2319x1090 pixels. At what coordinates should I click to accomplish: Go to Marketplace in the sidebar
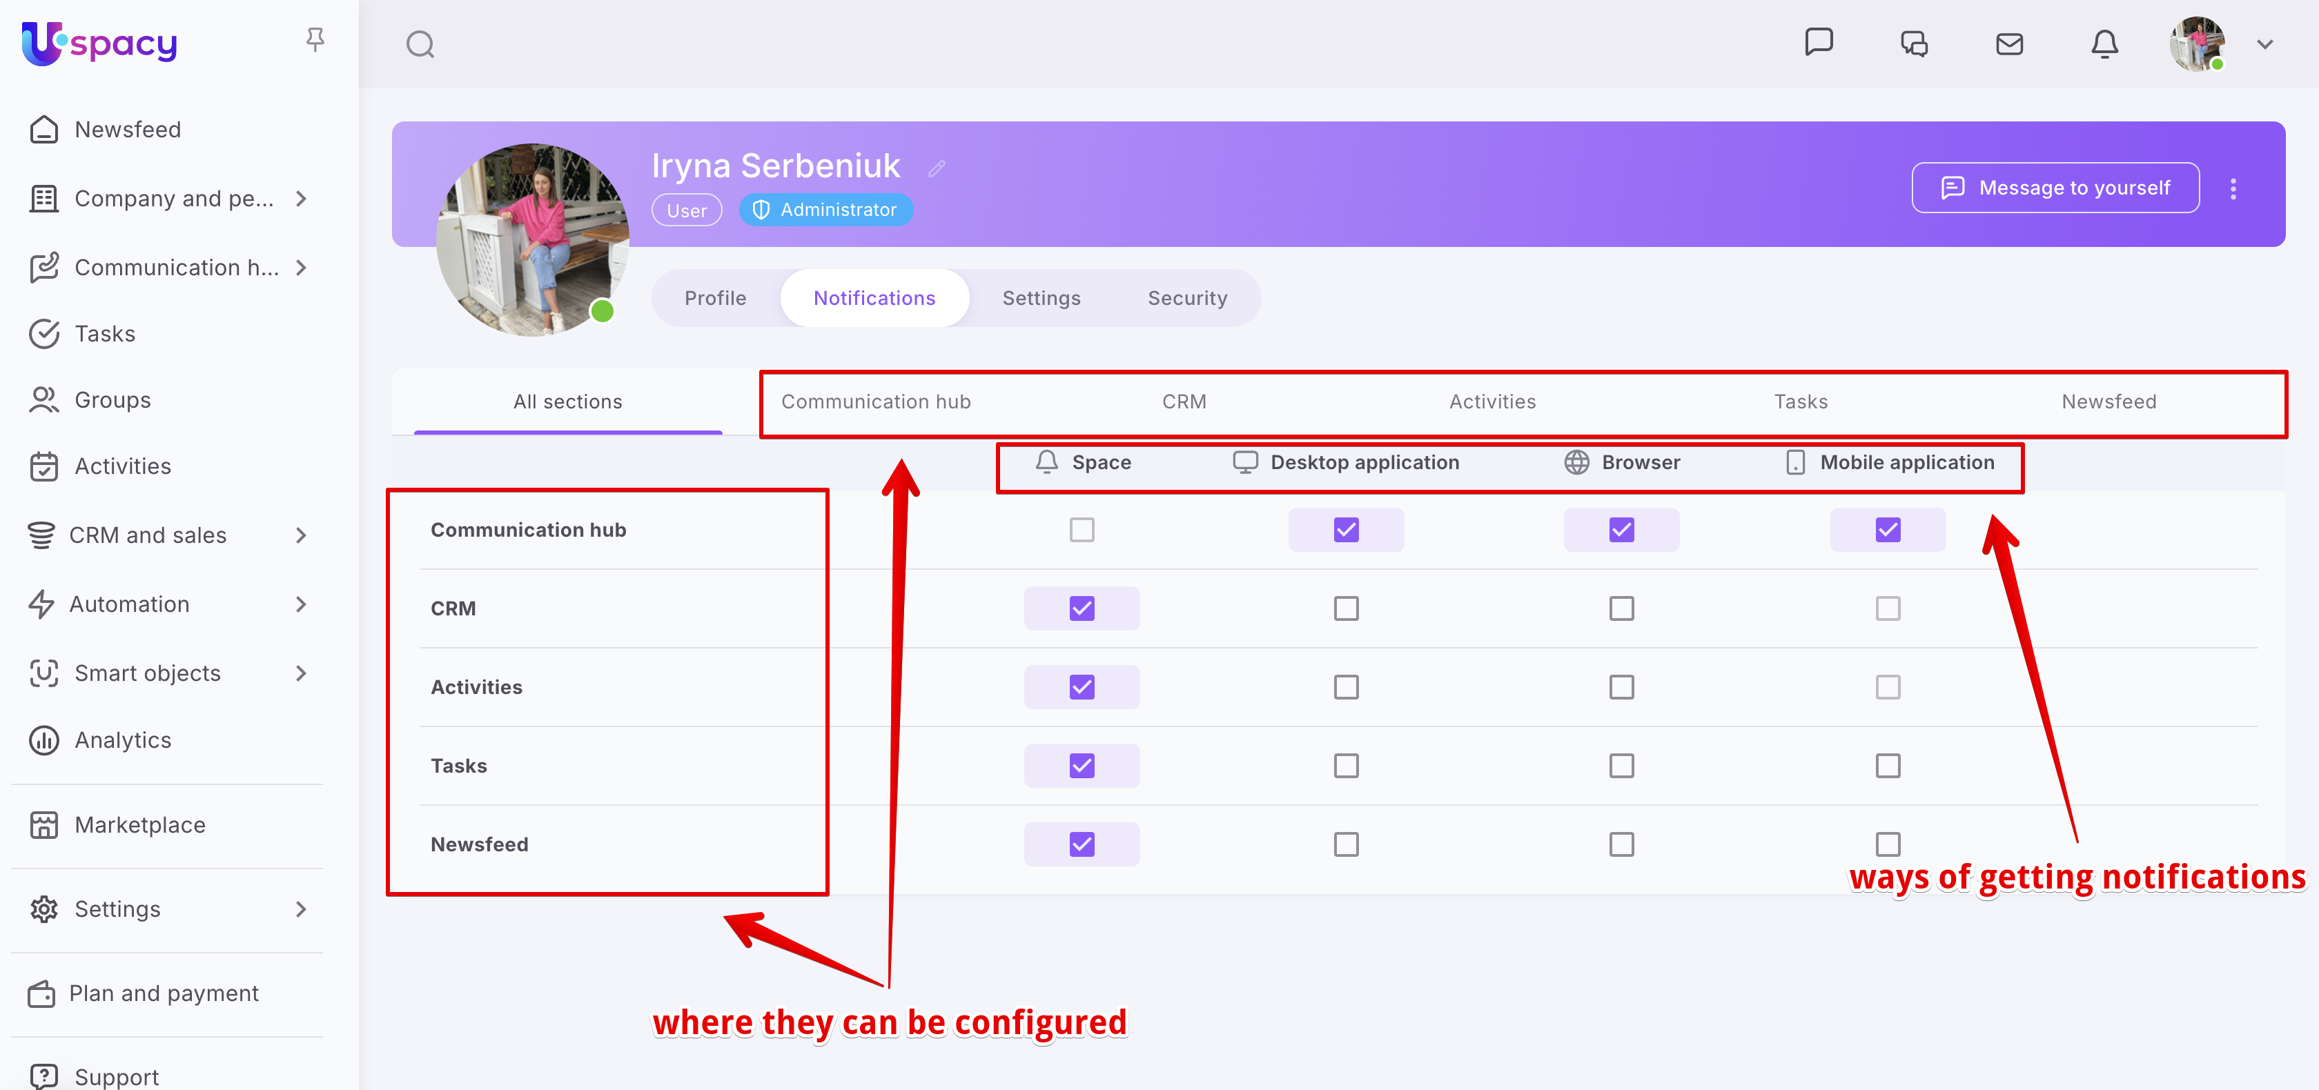139,824
